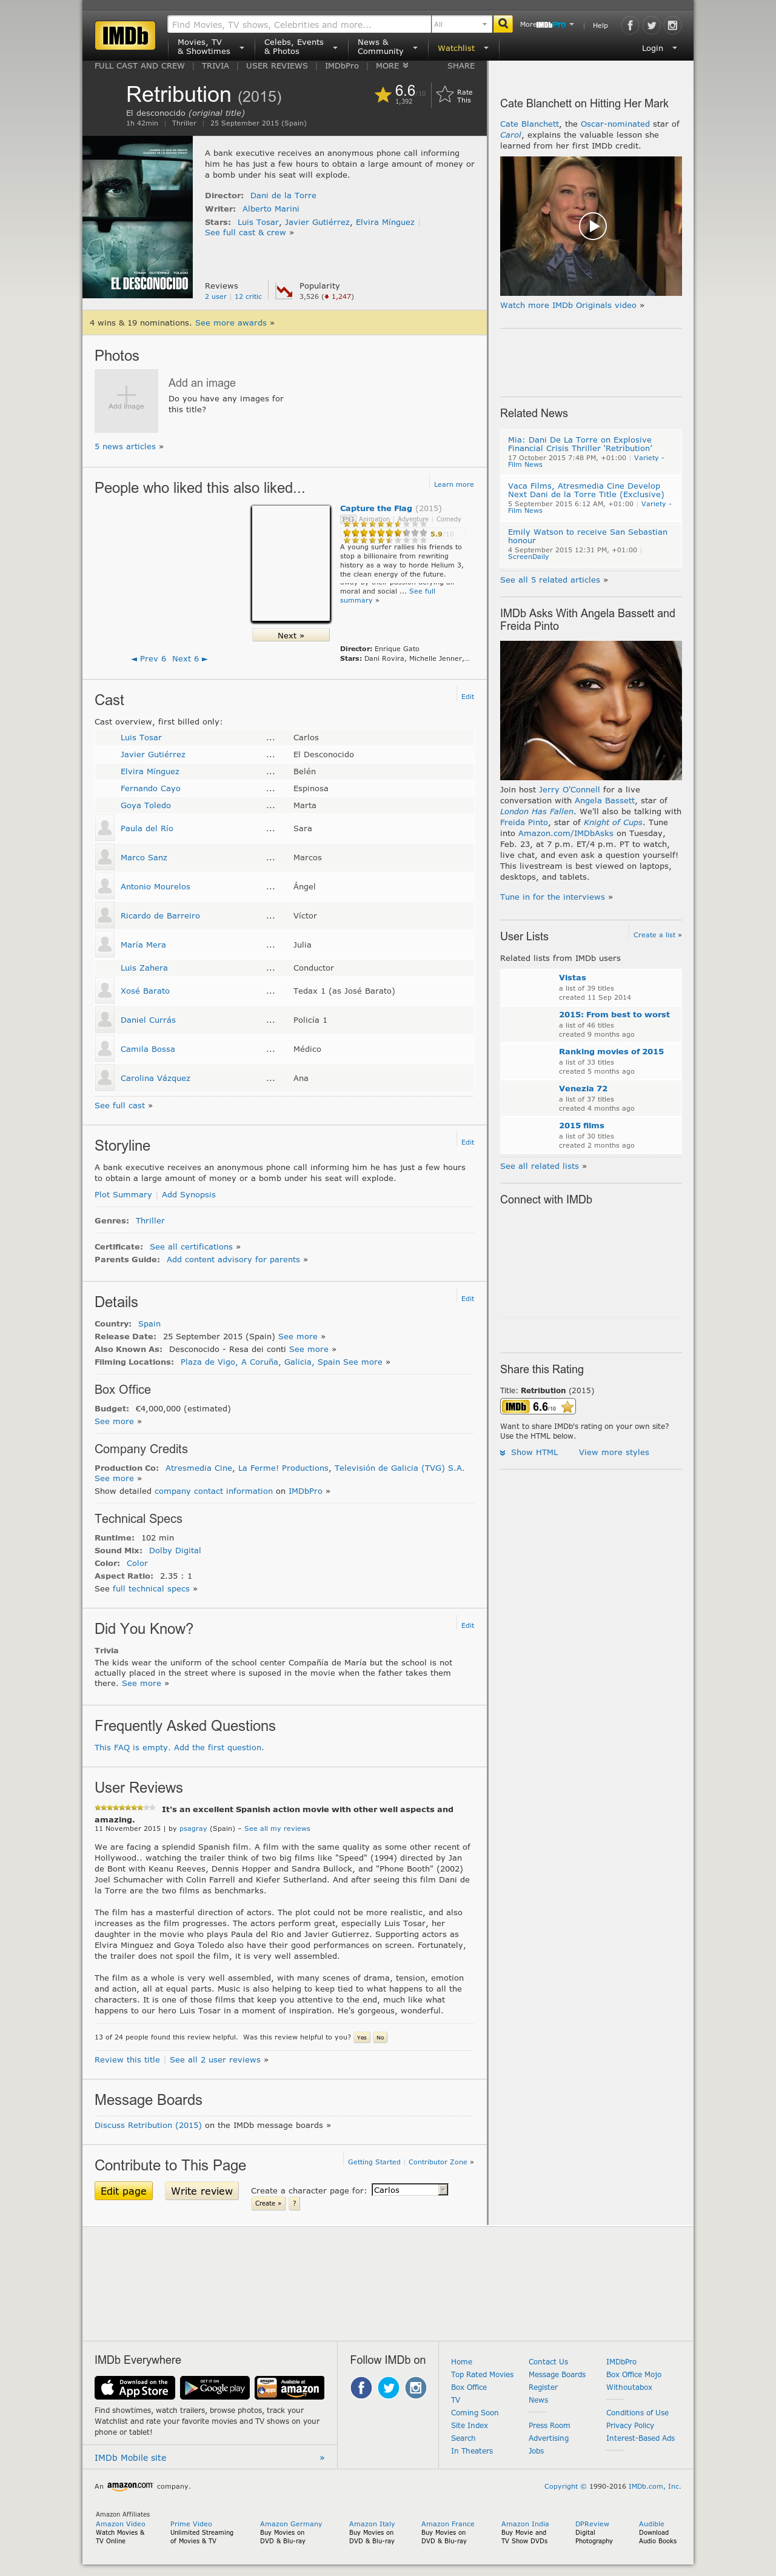Open Luis Tosar's cast link
The image size is (776, 2576).
[141, 738]
